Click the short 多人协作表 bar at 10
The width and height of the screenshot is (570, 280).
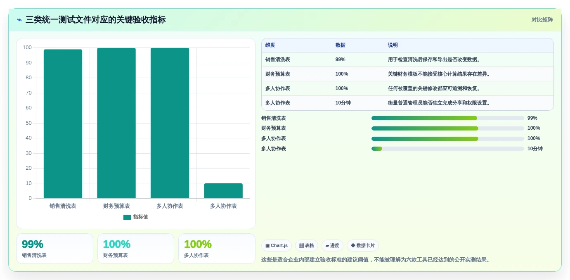coord(223,191)
